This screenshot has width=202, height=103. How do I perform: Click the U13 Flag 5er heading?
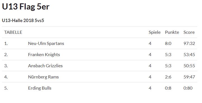pyautogui.click(x=26, y=7)
